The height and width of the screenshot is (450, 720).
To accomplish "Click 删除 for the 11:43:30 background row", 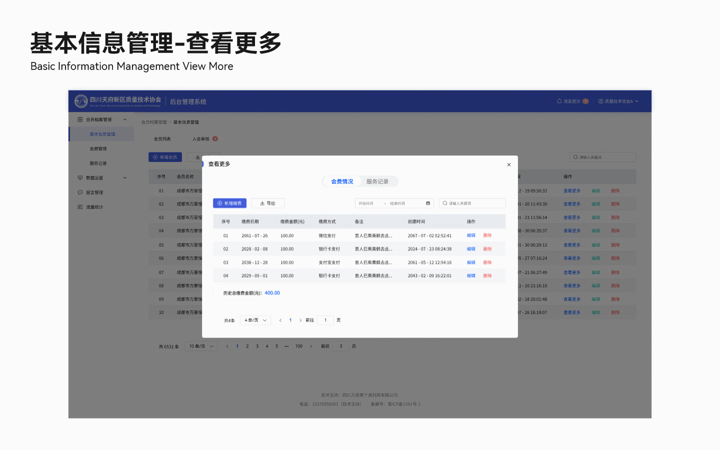I will coord(615,204).
